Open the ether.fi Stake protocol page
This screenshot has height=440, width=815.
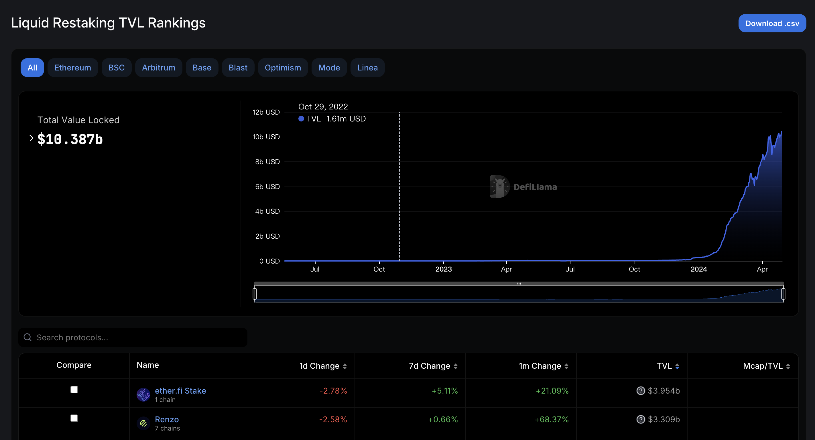tap(180, 391)
